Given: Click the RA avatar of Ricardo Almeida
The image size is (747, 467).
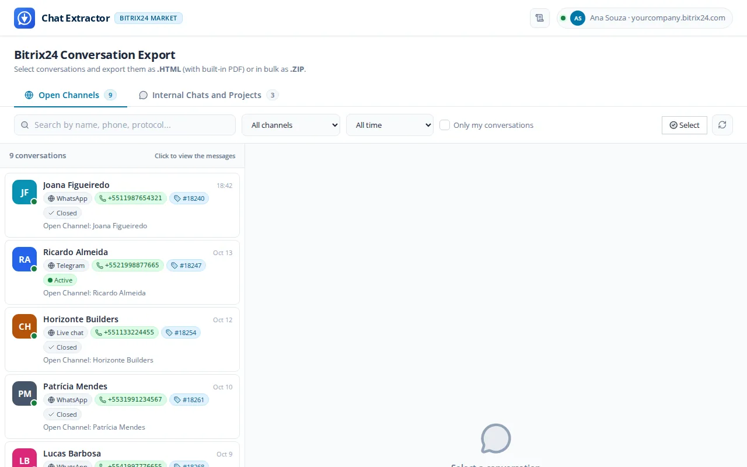Looking at the screenshot, I should [25, 259].
